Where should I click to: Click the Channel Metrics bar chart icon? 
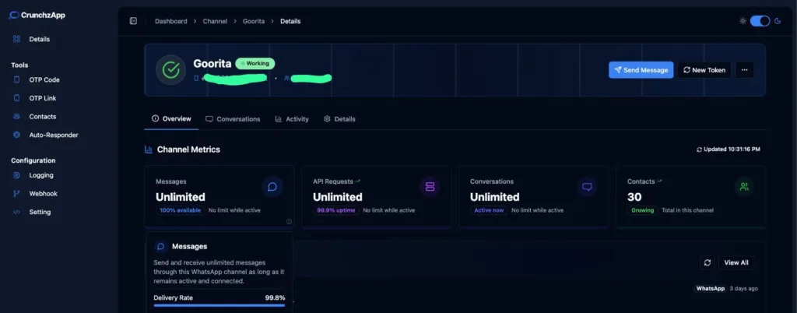click(149, 149)
